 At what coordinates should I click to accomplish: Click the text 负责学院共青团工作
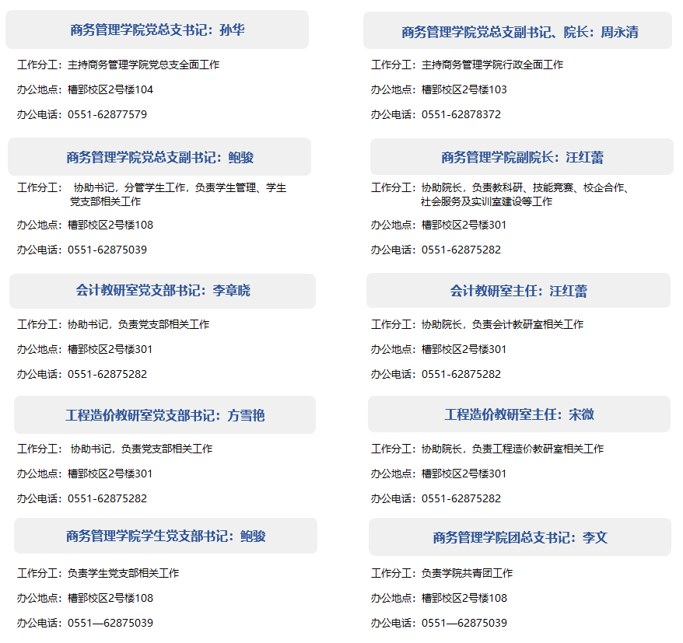pyautogui.click(x=467, y=573)
